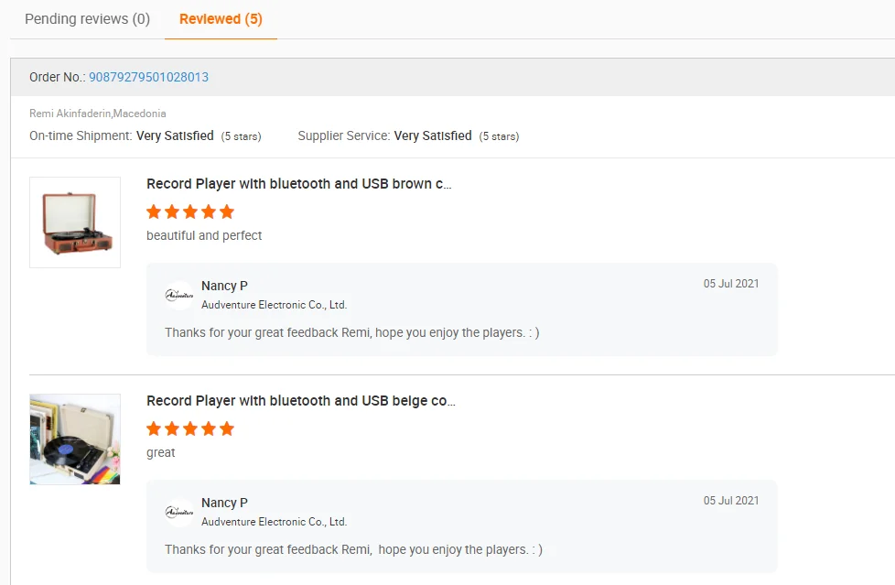The height and width of the screenshot is (585, 895).
Task: Click the first star of beige player rating
Action: pyautogui.click(x=154, y=428)
